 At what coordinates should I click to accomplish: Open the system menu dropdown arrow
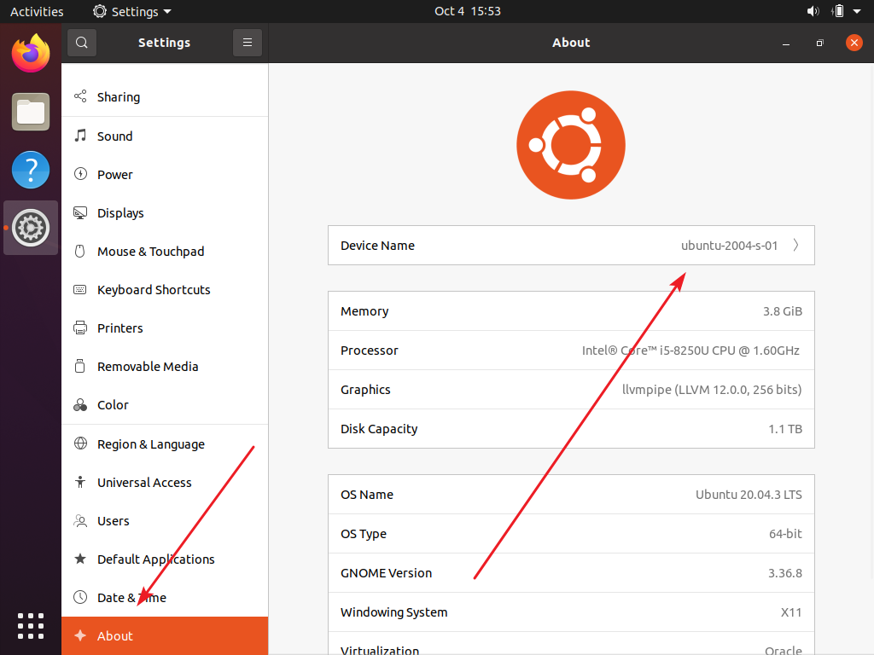pos(857,11)
